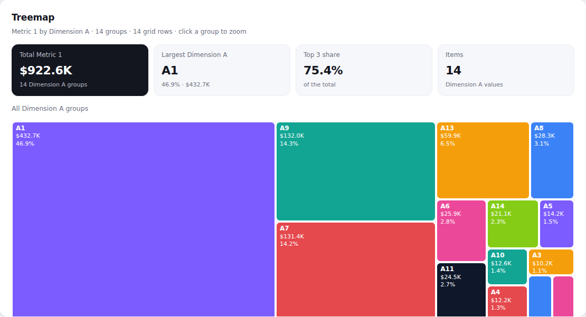Click the unlabeled pink tile below A3
Screen dimensions: 586x317
[563, 297]
